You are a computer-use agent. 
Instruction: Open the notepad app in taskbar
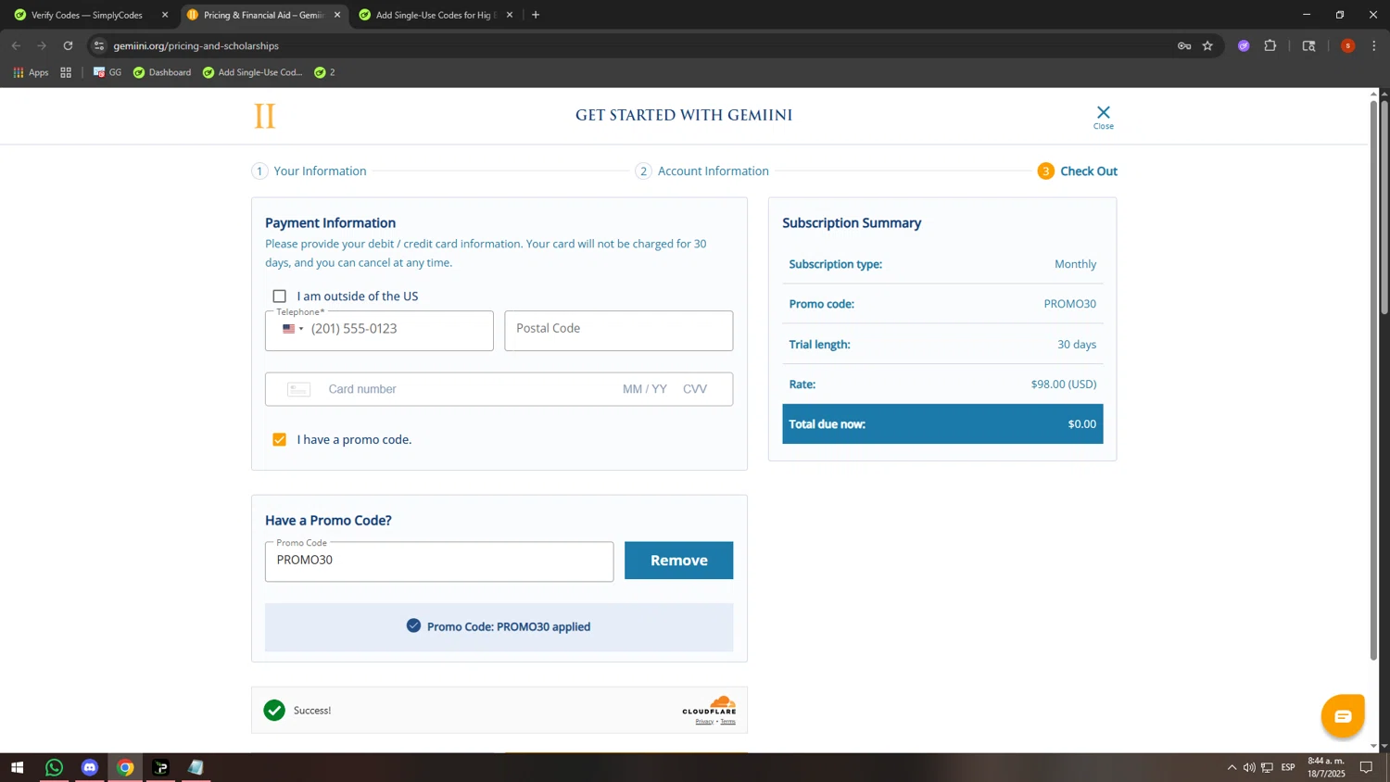point(196,767)
